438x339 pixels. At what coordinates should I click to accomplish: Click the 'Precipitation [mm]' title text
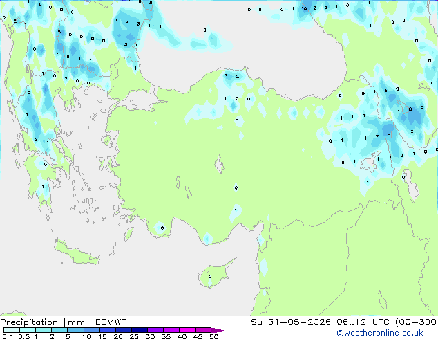coord(44,322)
